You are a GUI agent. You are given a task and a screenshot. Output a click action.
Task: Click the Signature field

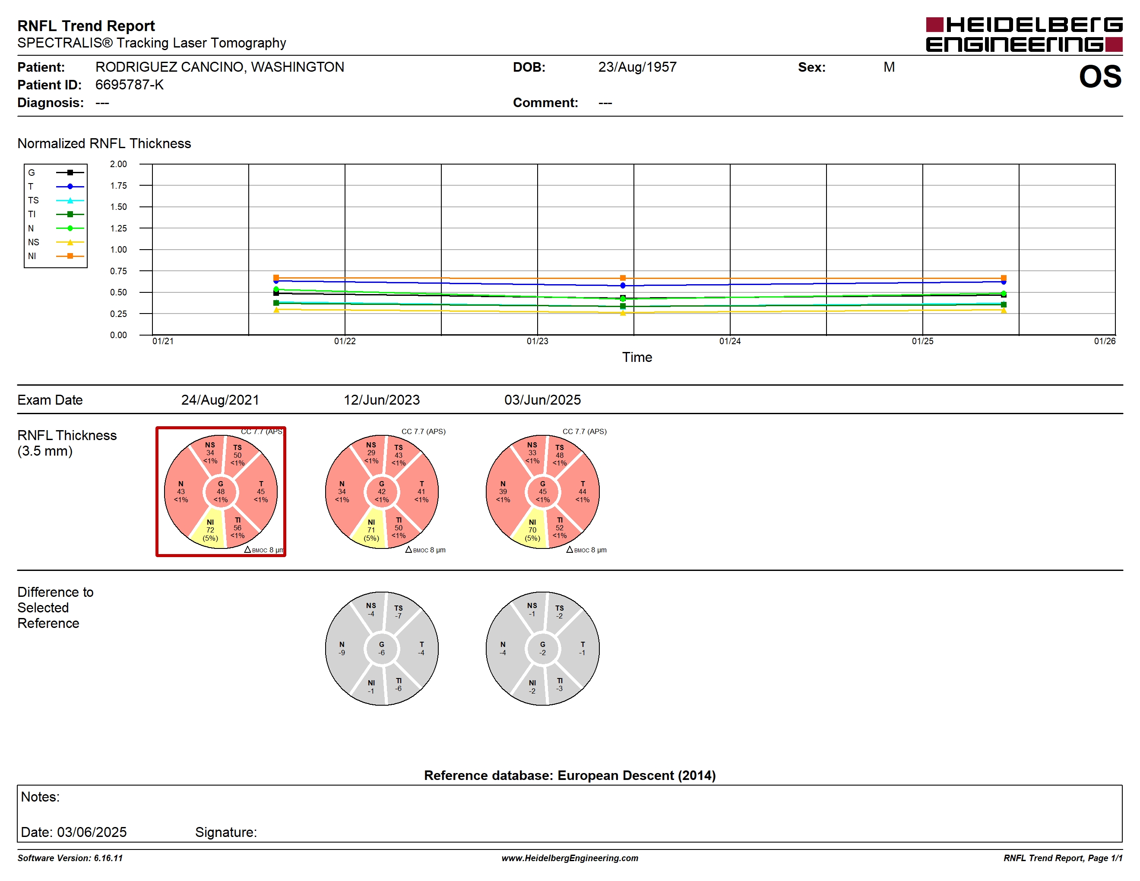click(226, 832)
